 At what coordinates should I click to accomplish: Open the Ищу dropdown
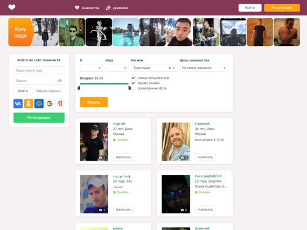[x=117, y=67]
